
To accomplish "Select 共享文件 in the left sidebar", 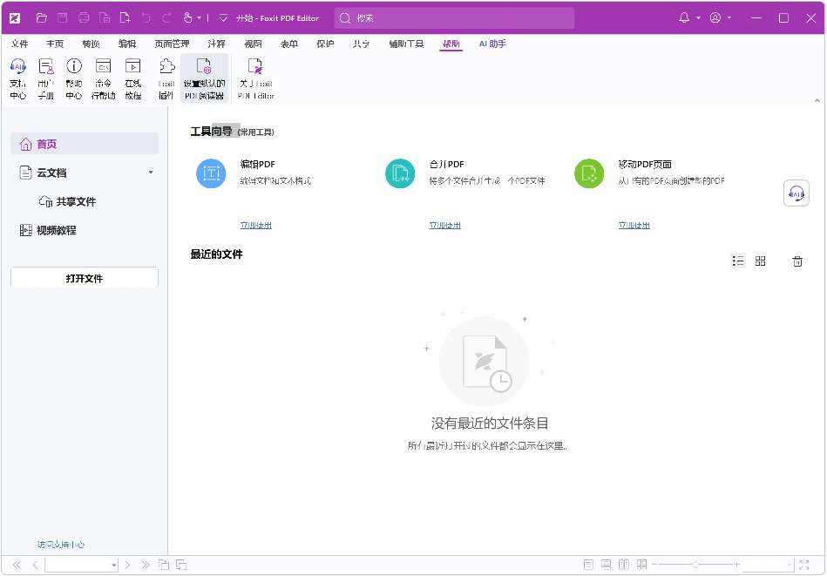I will pyautogui.click(x=67, y=201).
